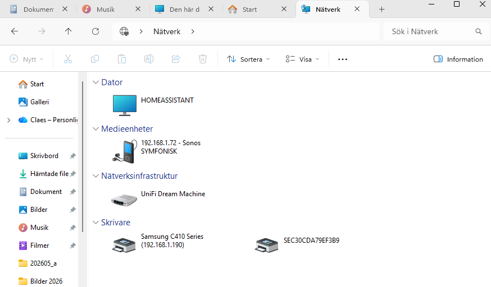Select the Sonos SYMFONISK media device icon
The image size is (491, 287).
(125, 151)
